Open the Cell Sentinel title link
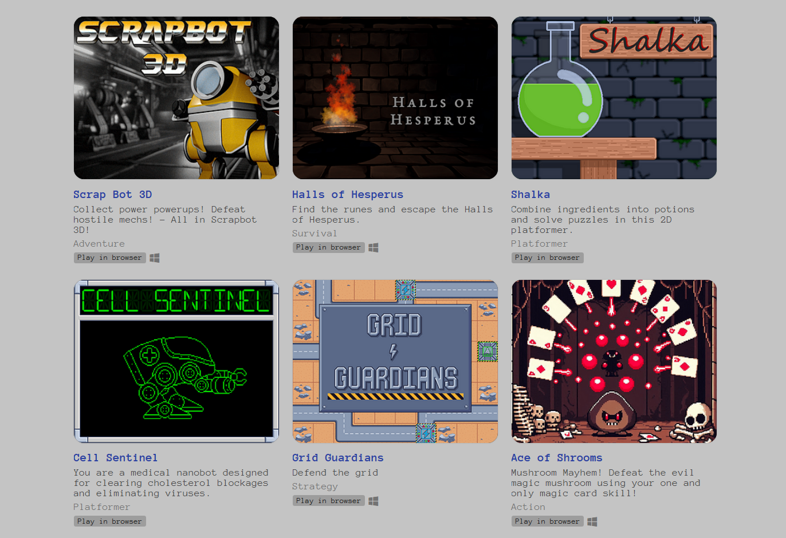This screenshot has height=538, width=786. pos(115,458)
